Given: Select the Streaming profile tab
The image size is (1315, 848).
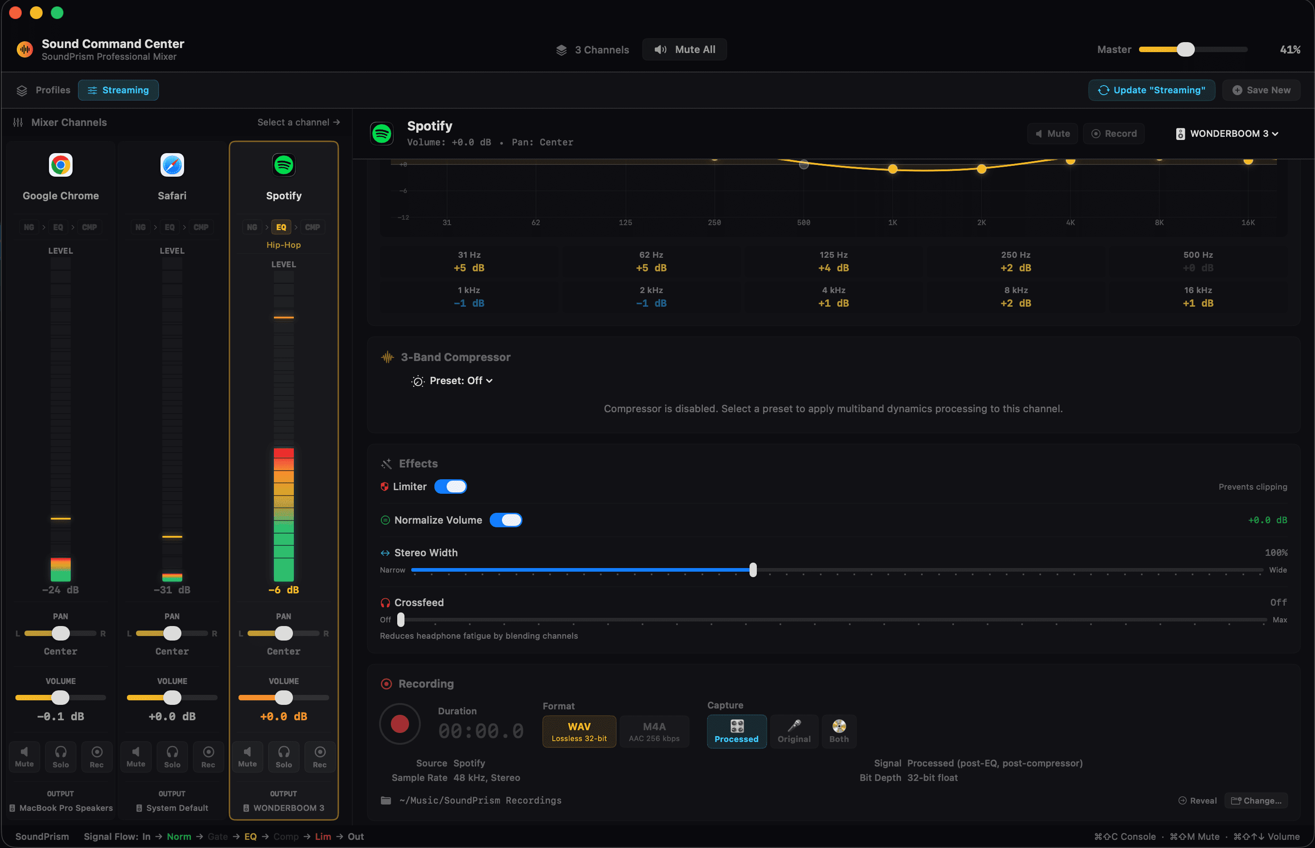Looking at the screenshot, I should click(118, 90).
